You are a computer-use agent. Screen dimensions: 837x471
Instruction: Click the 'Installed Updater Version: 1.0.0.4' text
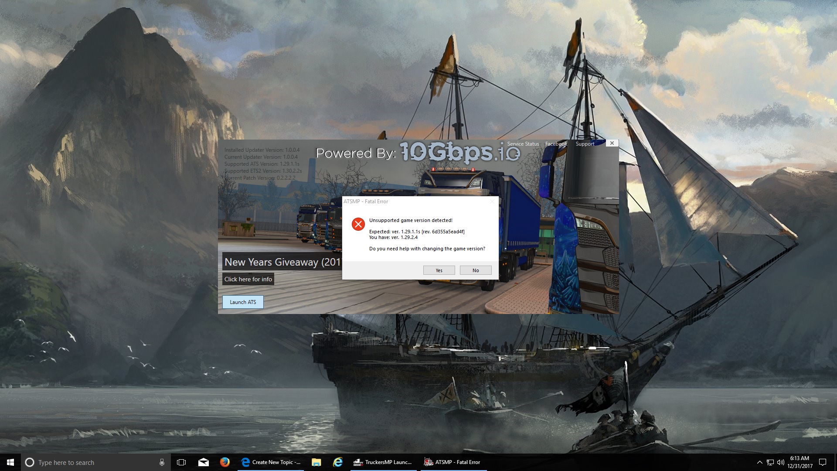(x=262, y=150)
